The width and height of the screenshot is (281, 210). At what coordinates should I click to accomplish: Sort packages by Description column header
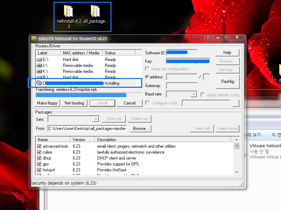point(163,139)
